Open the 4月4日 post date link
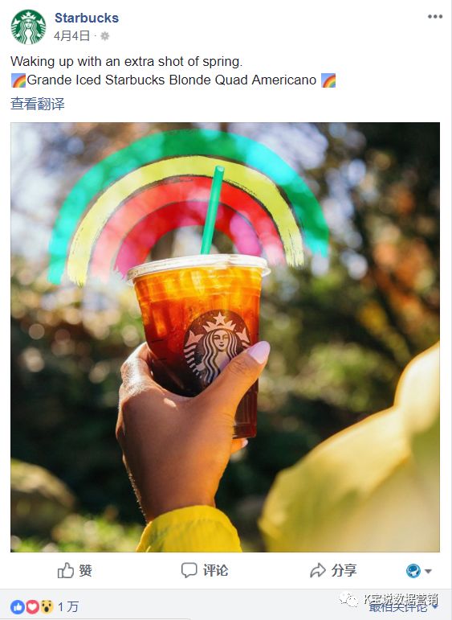452x620 pixels. [x=71, y=36]
